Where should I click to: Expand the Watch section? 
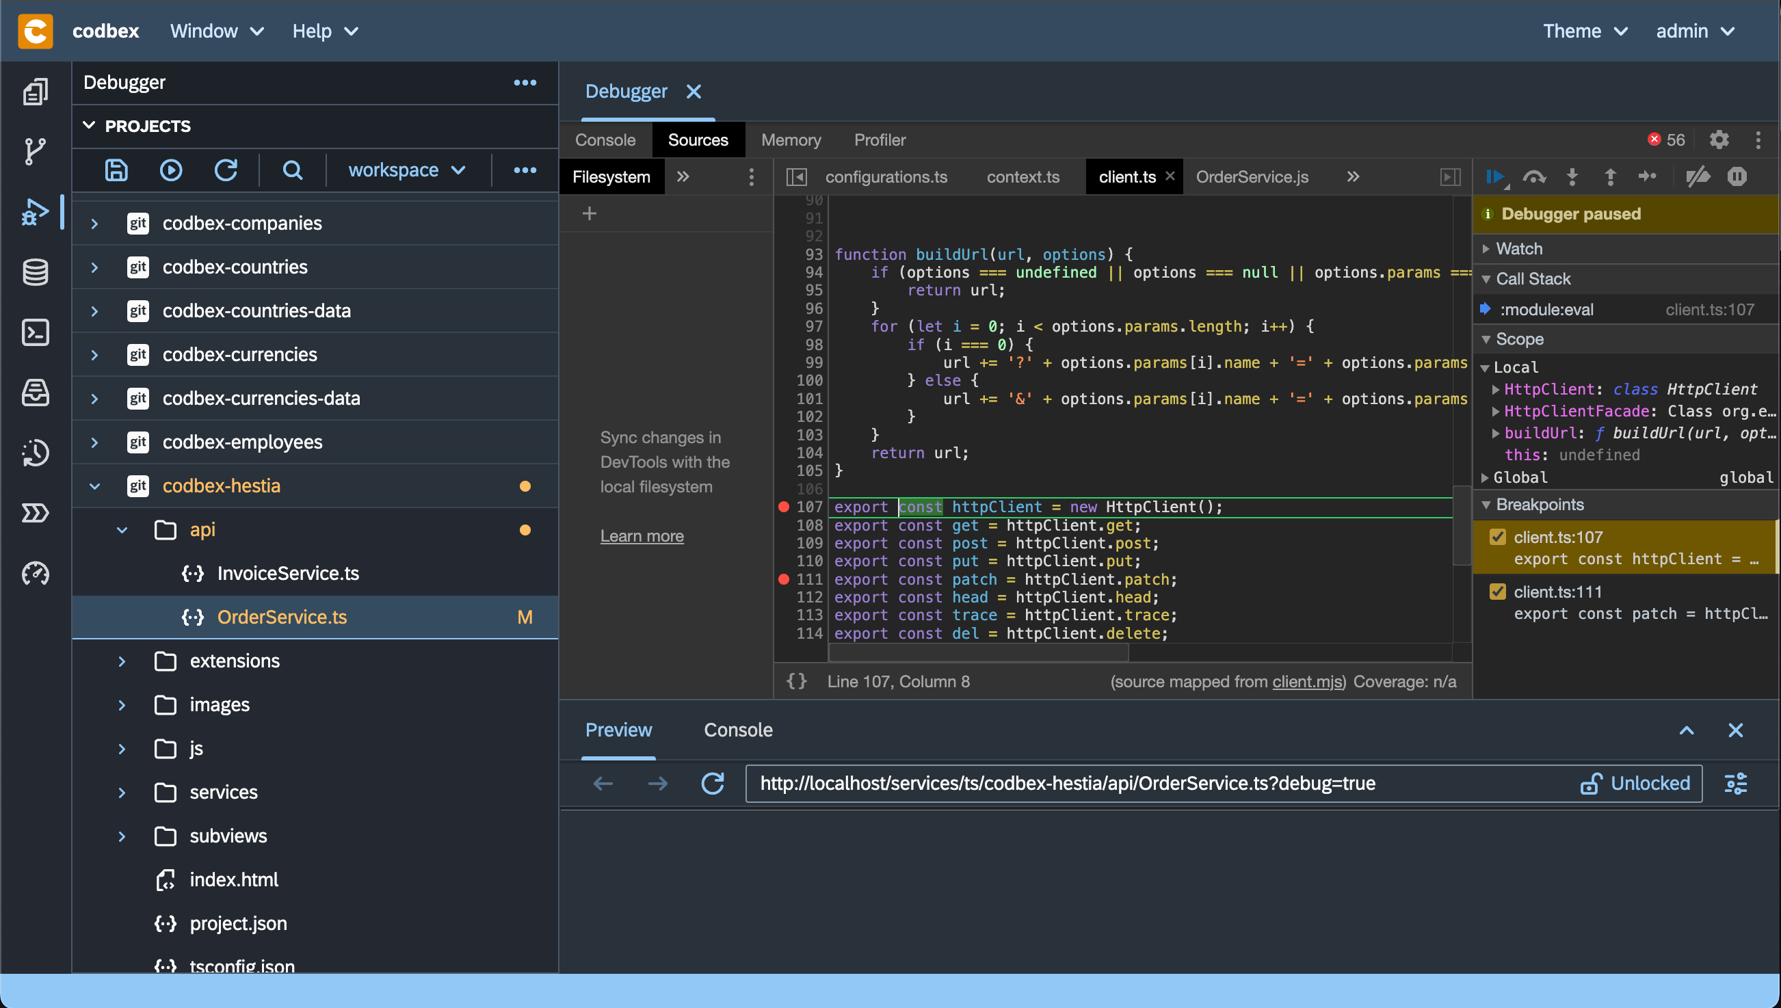[1486, 249]
